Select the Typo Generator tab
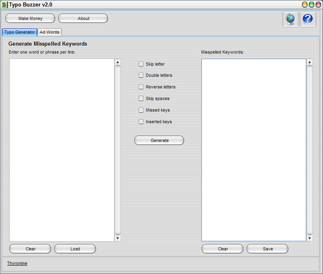 pos(19,32)
